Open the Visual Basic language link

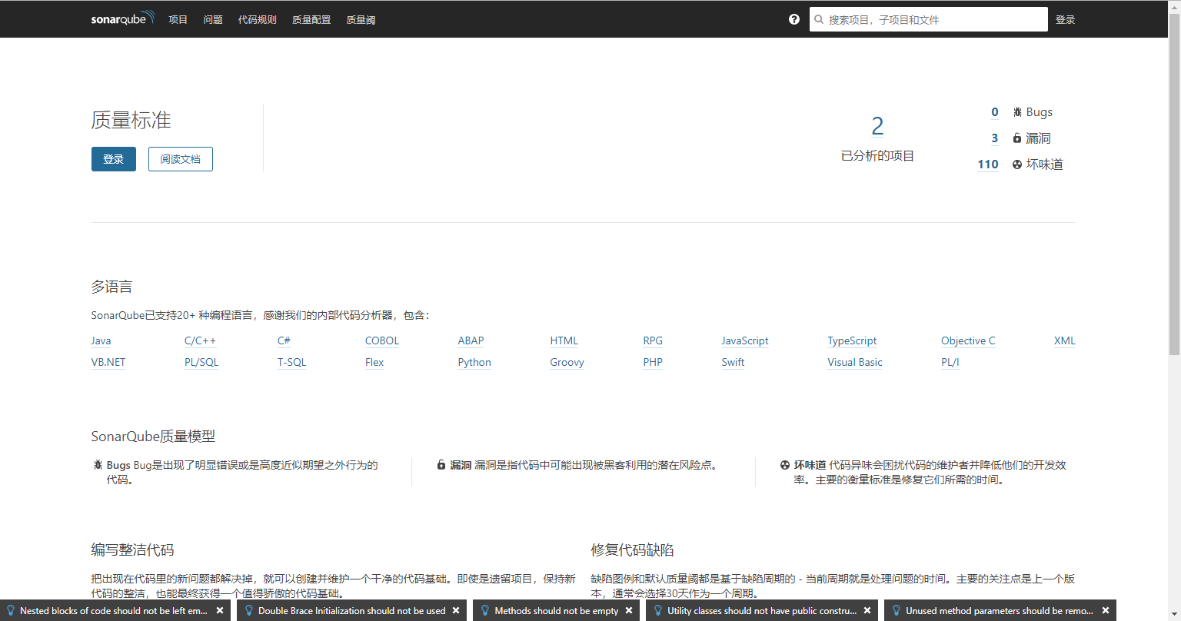pyautogui.click(x=855, y=362)
